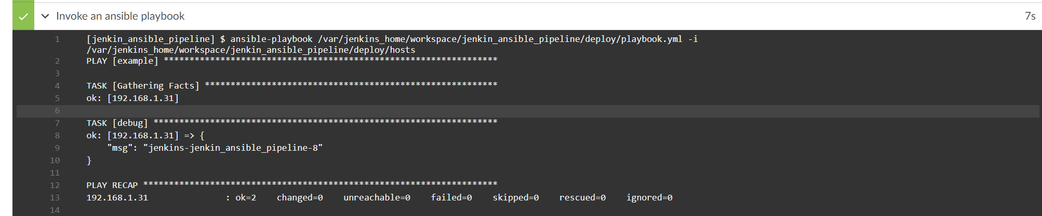This screenshot has height=216, width=1042.
Task: Click highlighted log line number 6
Action: 57,110
